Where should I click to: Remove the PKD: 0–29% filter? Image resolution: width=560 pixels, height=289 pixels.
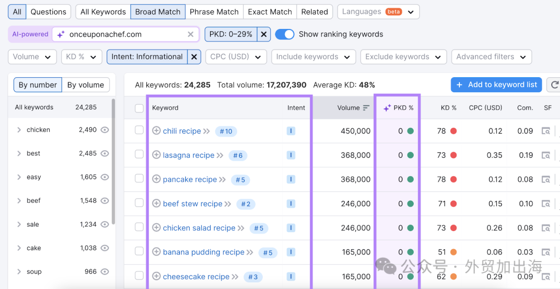(263, 34)
